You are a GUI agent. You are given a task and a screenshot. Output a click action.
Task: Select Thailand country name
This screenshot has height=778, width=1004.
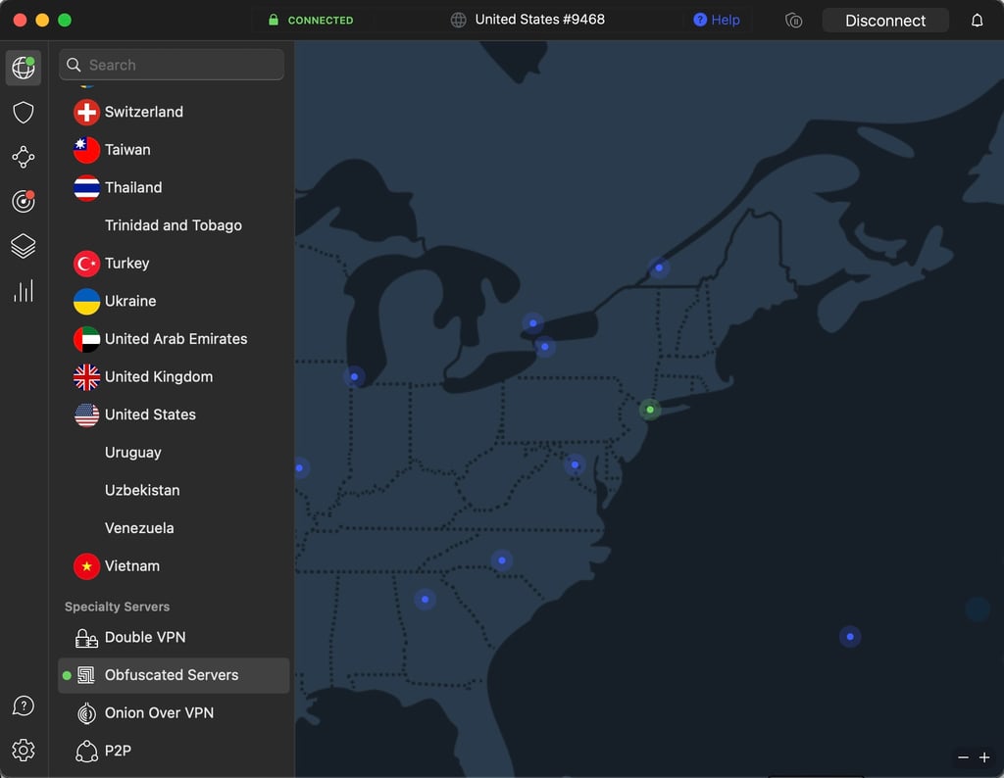(x=133, y=187)
